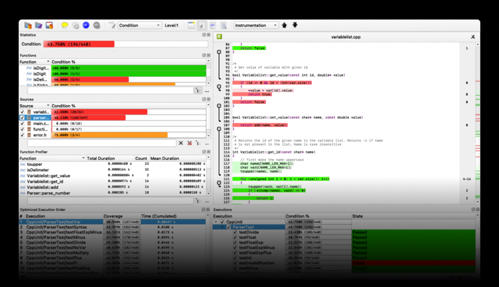Uncheck the error.h source checkbox
Viewport: 499px width, 287px height.
(x=22, y=135)
